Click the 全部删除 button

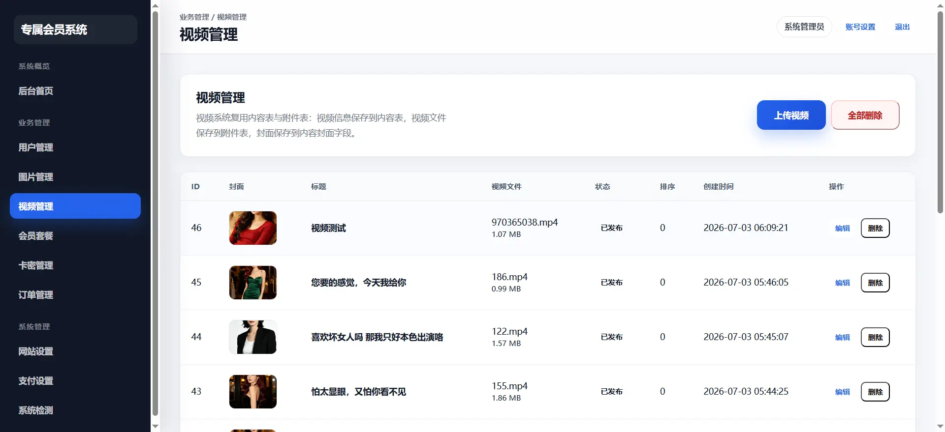865,115
